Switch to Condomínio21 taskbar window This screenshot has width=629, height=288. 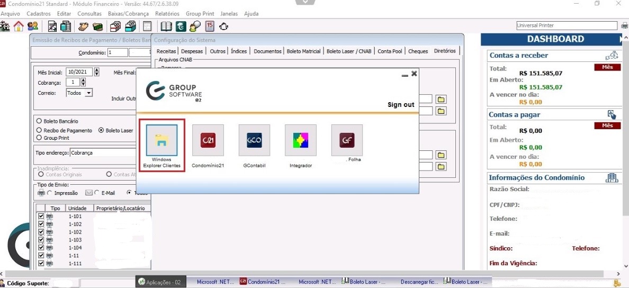[x=263, y=282]
